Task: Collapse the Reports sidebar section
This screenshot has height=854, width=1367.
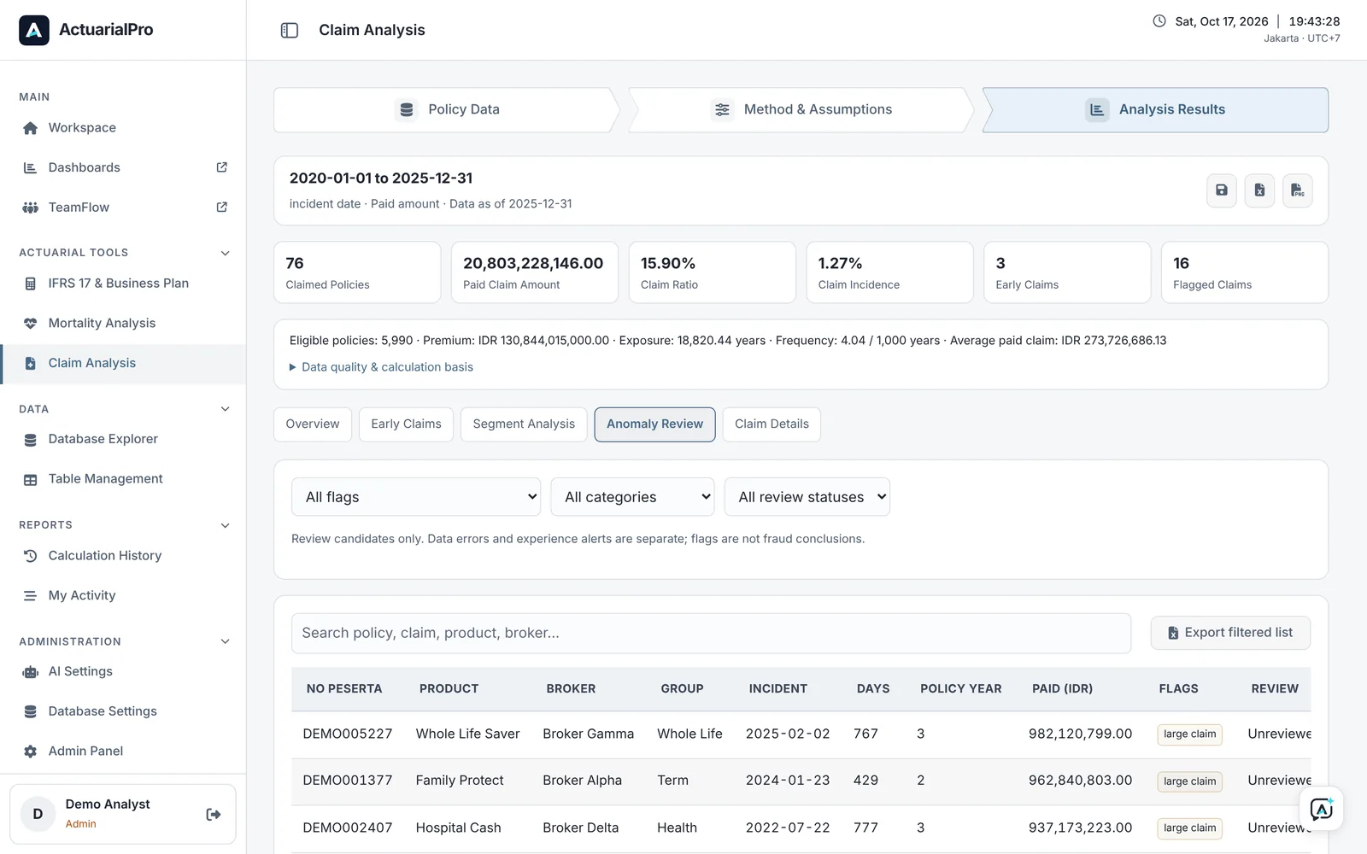Action: point(226,525)
